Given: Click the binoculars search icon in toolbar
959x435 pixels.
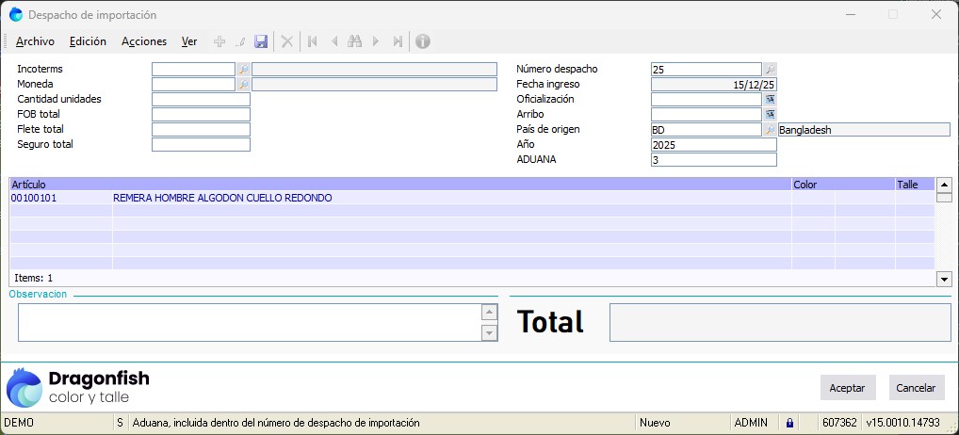Looking at the screenshot, I should [355, 41].
